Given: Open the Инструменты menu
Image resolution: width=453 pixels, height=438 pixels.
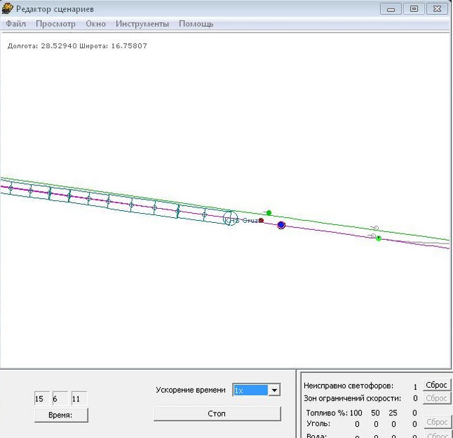Looking at the screenshot, I should pyautogui.click(x=142, y=24).
